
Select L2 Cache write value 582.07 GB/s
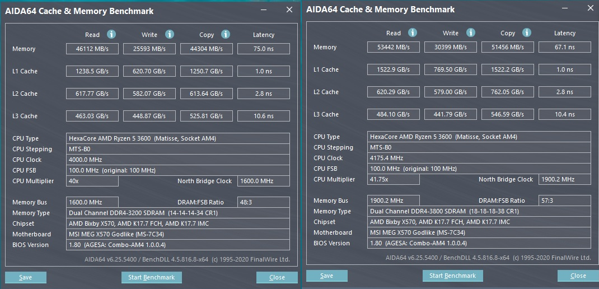[x=149, y=94]
